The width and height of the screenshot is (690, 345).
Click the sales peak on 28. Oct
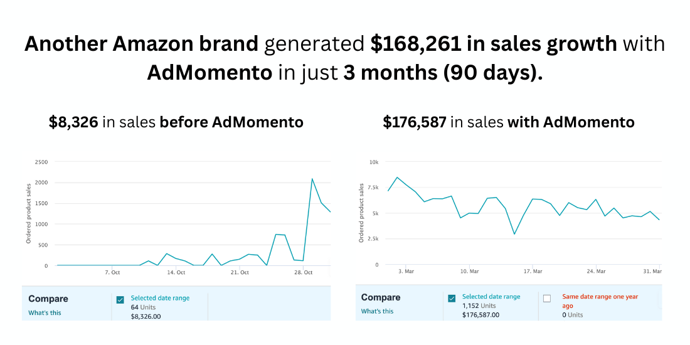click(x=312, y=179)
